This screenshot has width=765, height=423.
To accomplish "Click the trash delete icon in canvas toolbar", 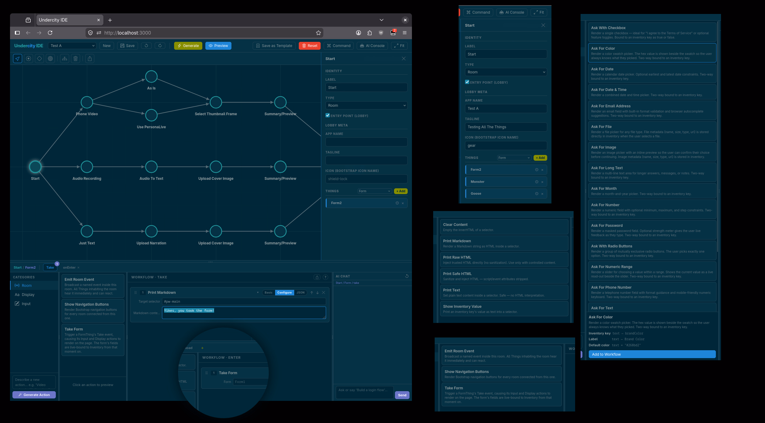I will click(x=76, y=59).
